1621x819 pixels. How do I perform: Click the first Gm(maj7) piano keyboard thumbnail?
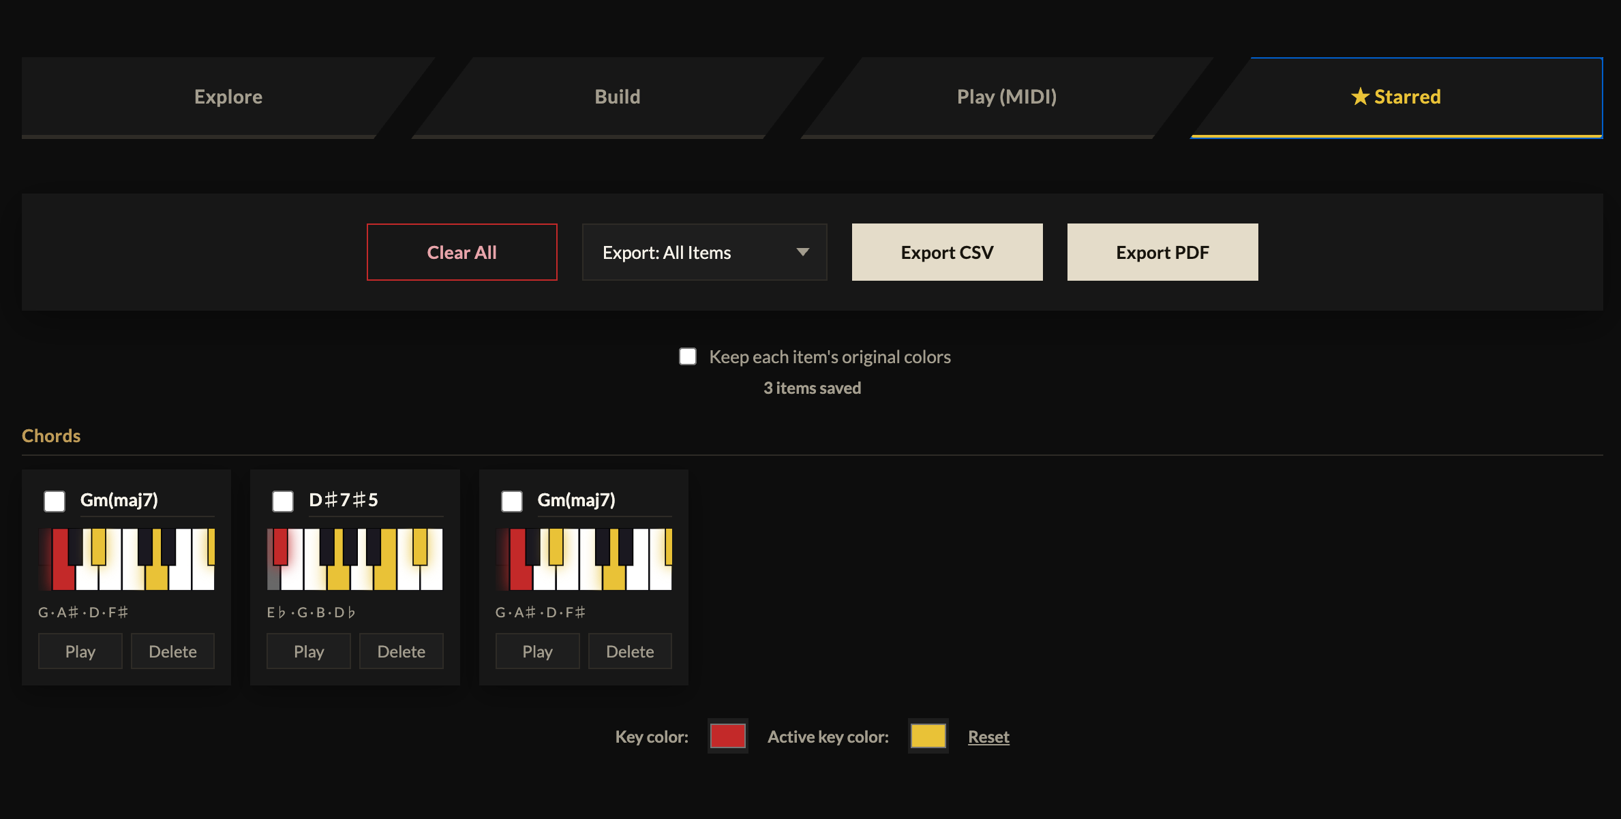tap(127, 559)
